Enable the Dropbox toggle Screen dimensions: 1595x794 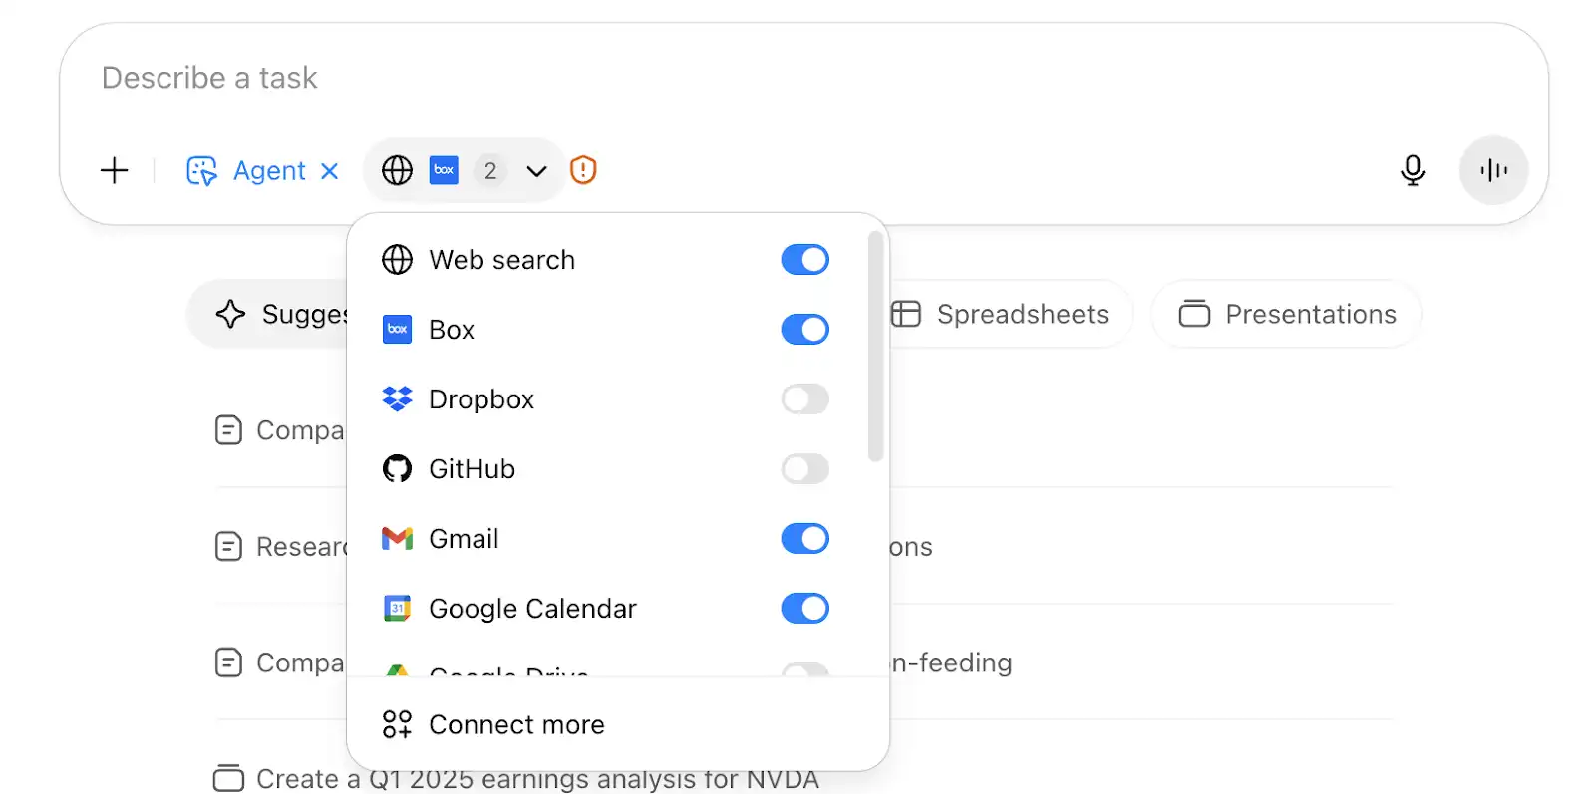point(805,399)
